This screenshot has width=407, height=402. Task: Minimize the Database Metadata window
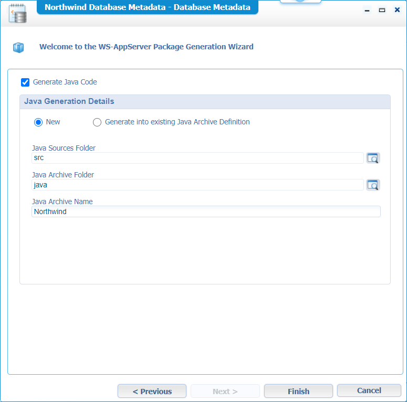point(367,10)
